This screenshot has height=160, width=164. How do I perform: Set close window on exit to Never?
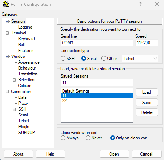point(88,138)
